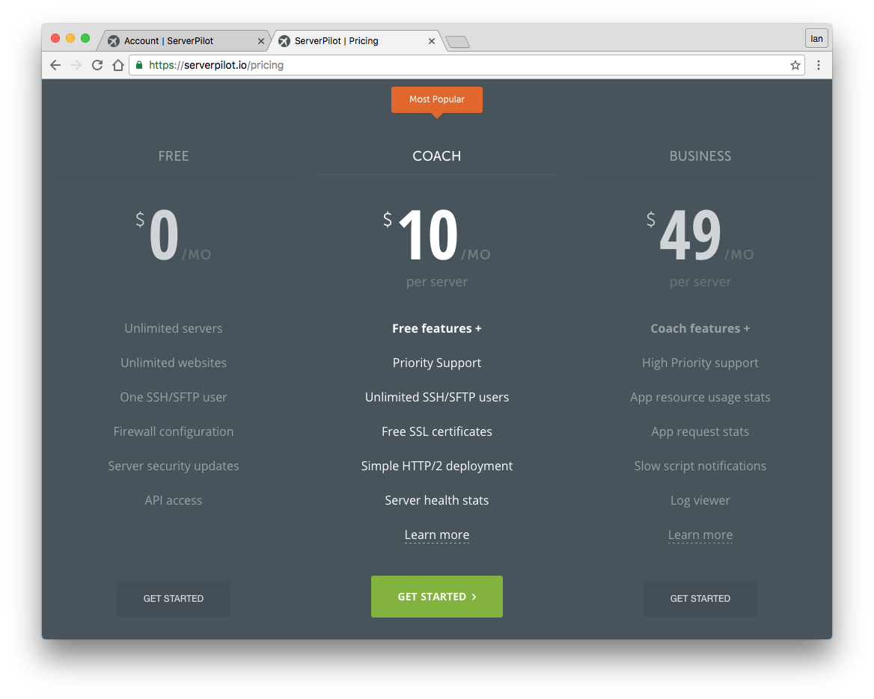Open the Chrome three-dot menu

click(819, 65)
